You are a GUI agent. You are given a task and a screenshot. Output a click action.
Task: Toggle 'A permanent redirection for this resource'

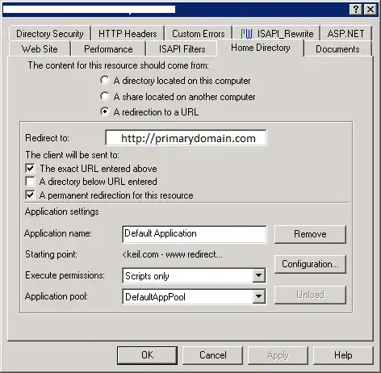coord(30,195)
